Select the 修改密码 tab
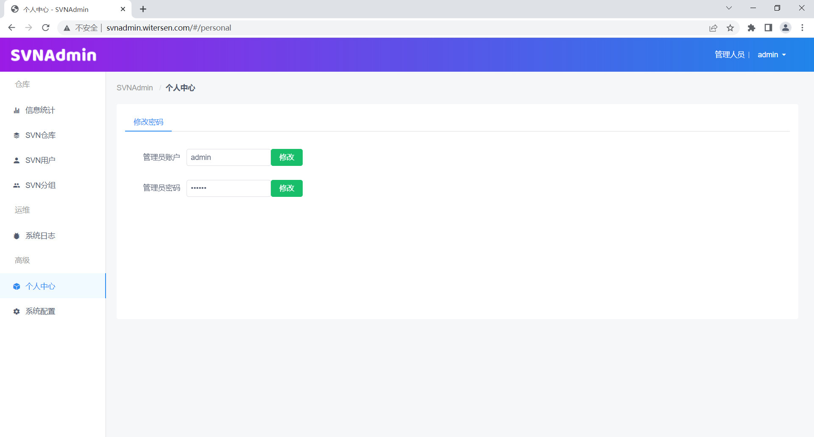 148,122
